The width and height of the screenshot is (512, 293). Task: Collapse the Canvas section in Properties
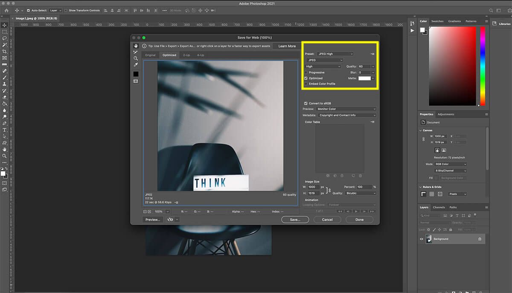tap(420, 131)
